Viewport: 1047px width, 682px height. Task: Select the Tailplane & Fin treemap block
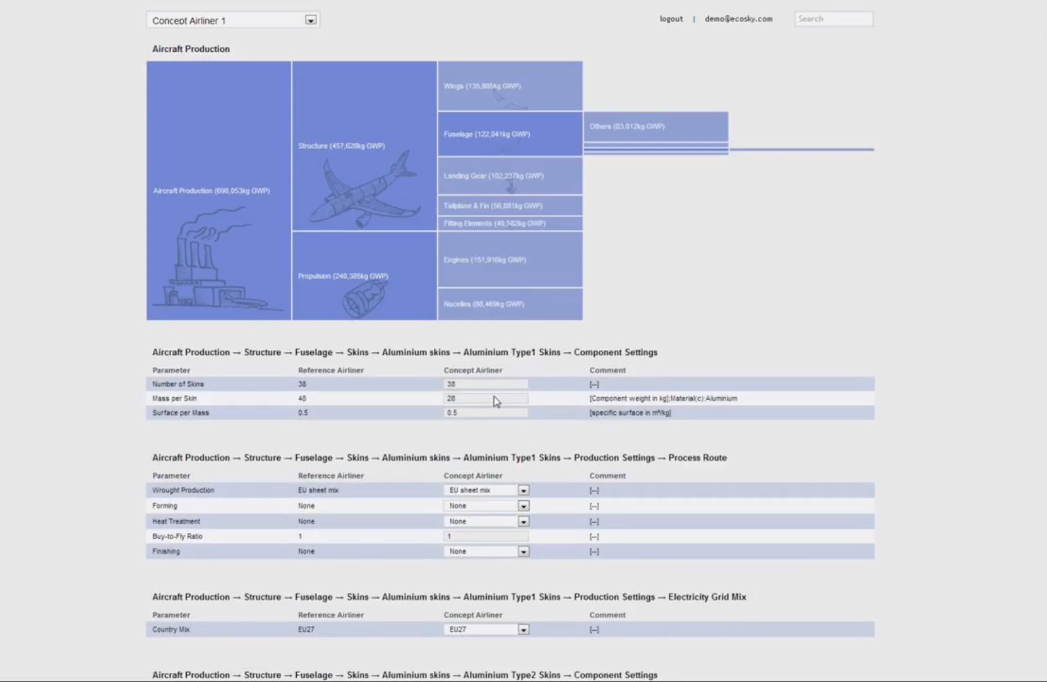click(510, 206)
